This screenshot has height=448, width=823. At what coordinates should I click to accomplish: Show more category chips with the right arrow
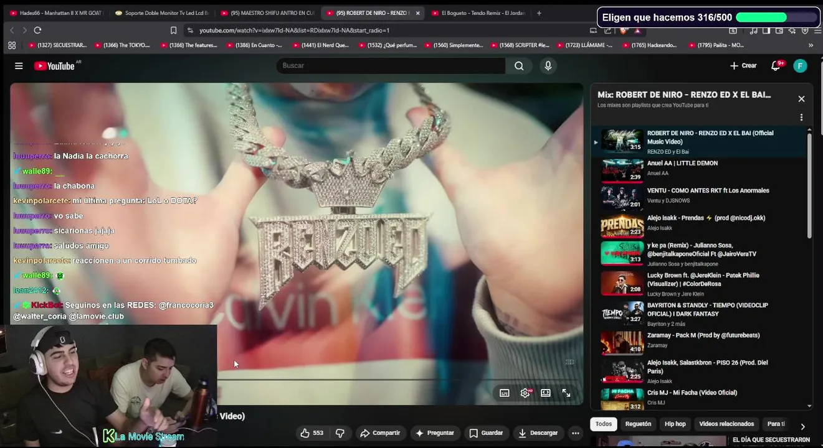coord(802,426)
